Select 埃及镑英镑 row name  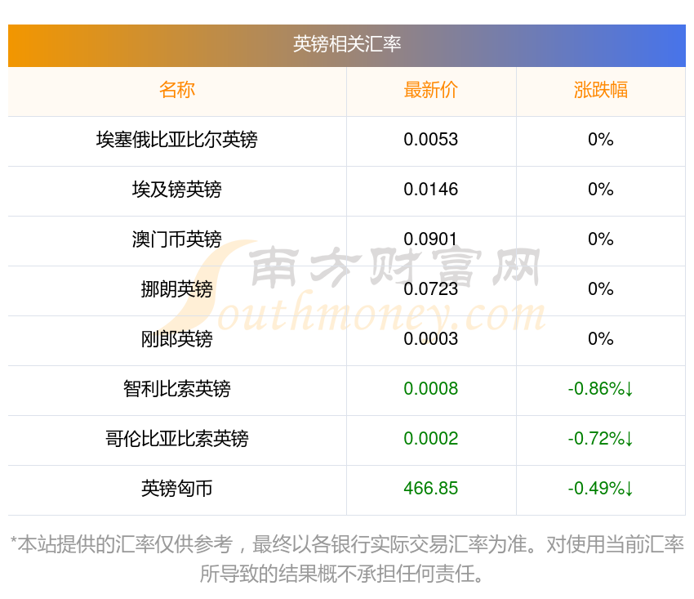click(176, 190)
